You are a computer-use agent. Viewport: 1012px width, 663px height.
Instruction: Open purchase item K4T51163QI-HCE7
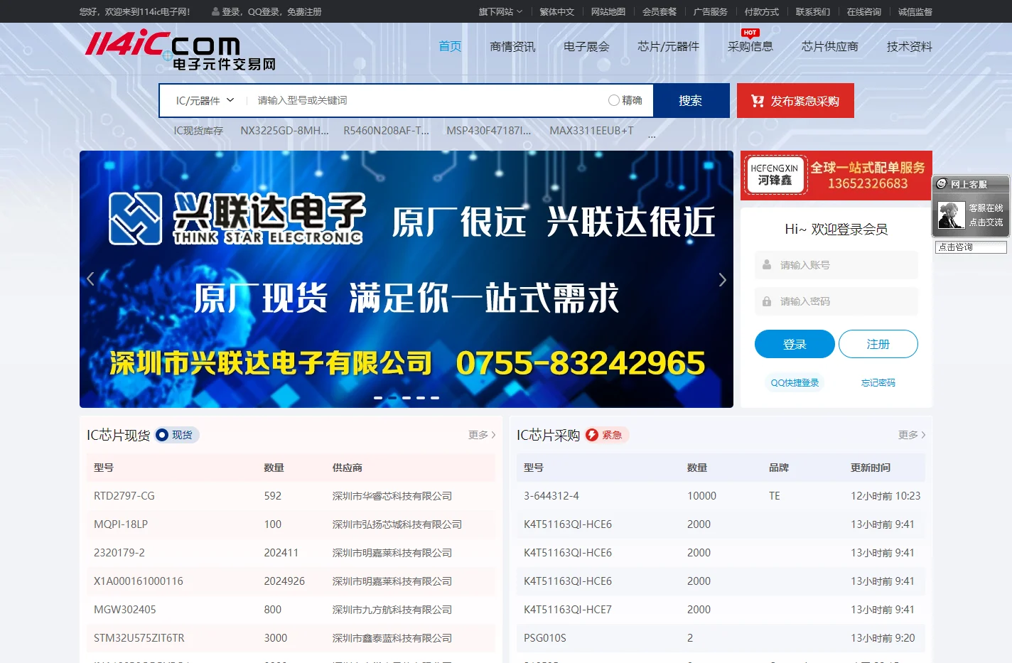[568, 610]
